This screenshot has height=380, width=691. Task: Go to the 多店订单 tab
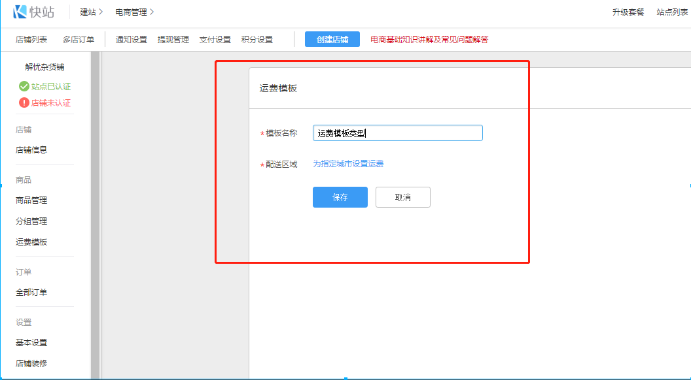(x=79, y=39)
